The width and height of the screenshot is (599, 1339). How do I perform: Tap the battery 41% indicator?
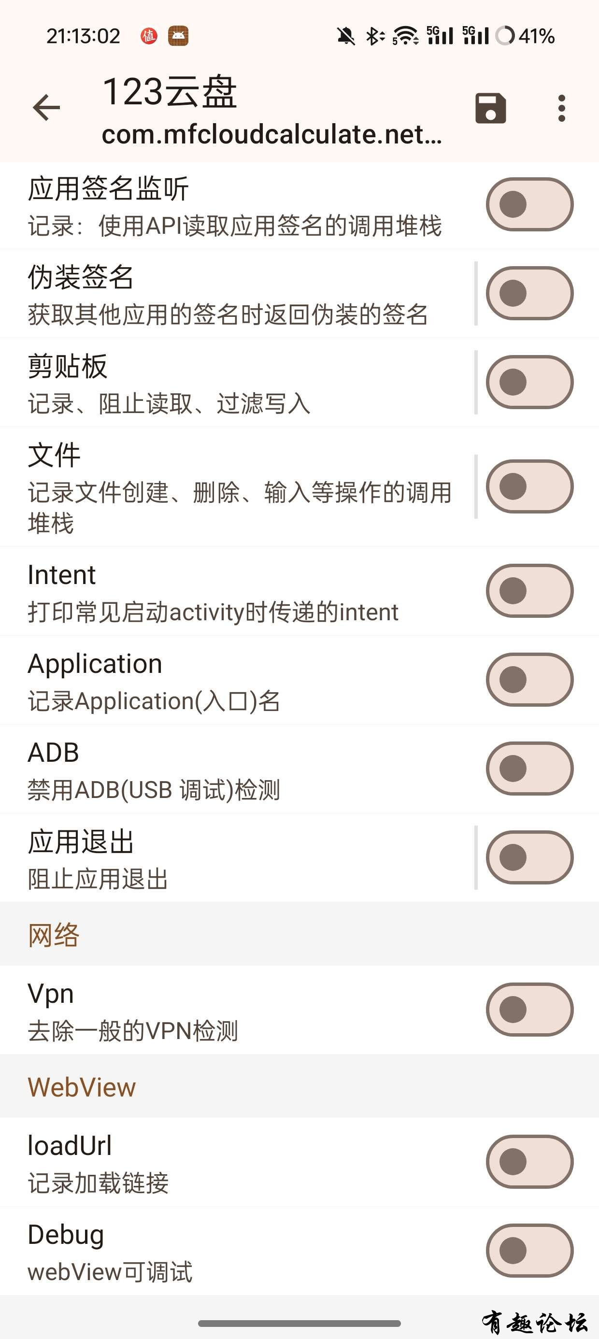click(x=525, y=36)
